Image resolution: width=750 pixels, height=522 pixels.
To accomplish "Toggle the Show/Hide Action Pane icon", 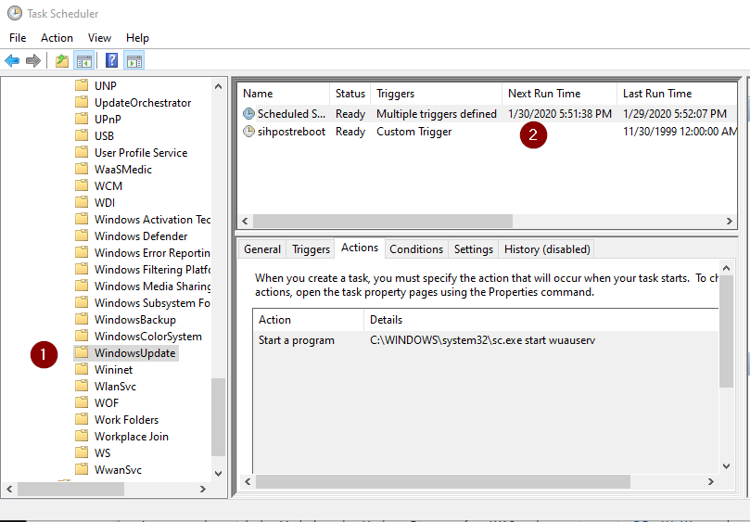I will pyautogui.click(x=134, y=61).
